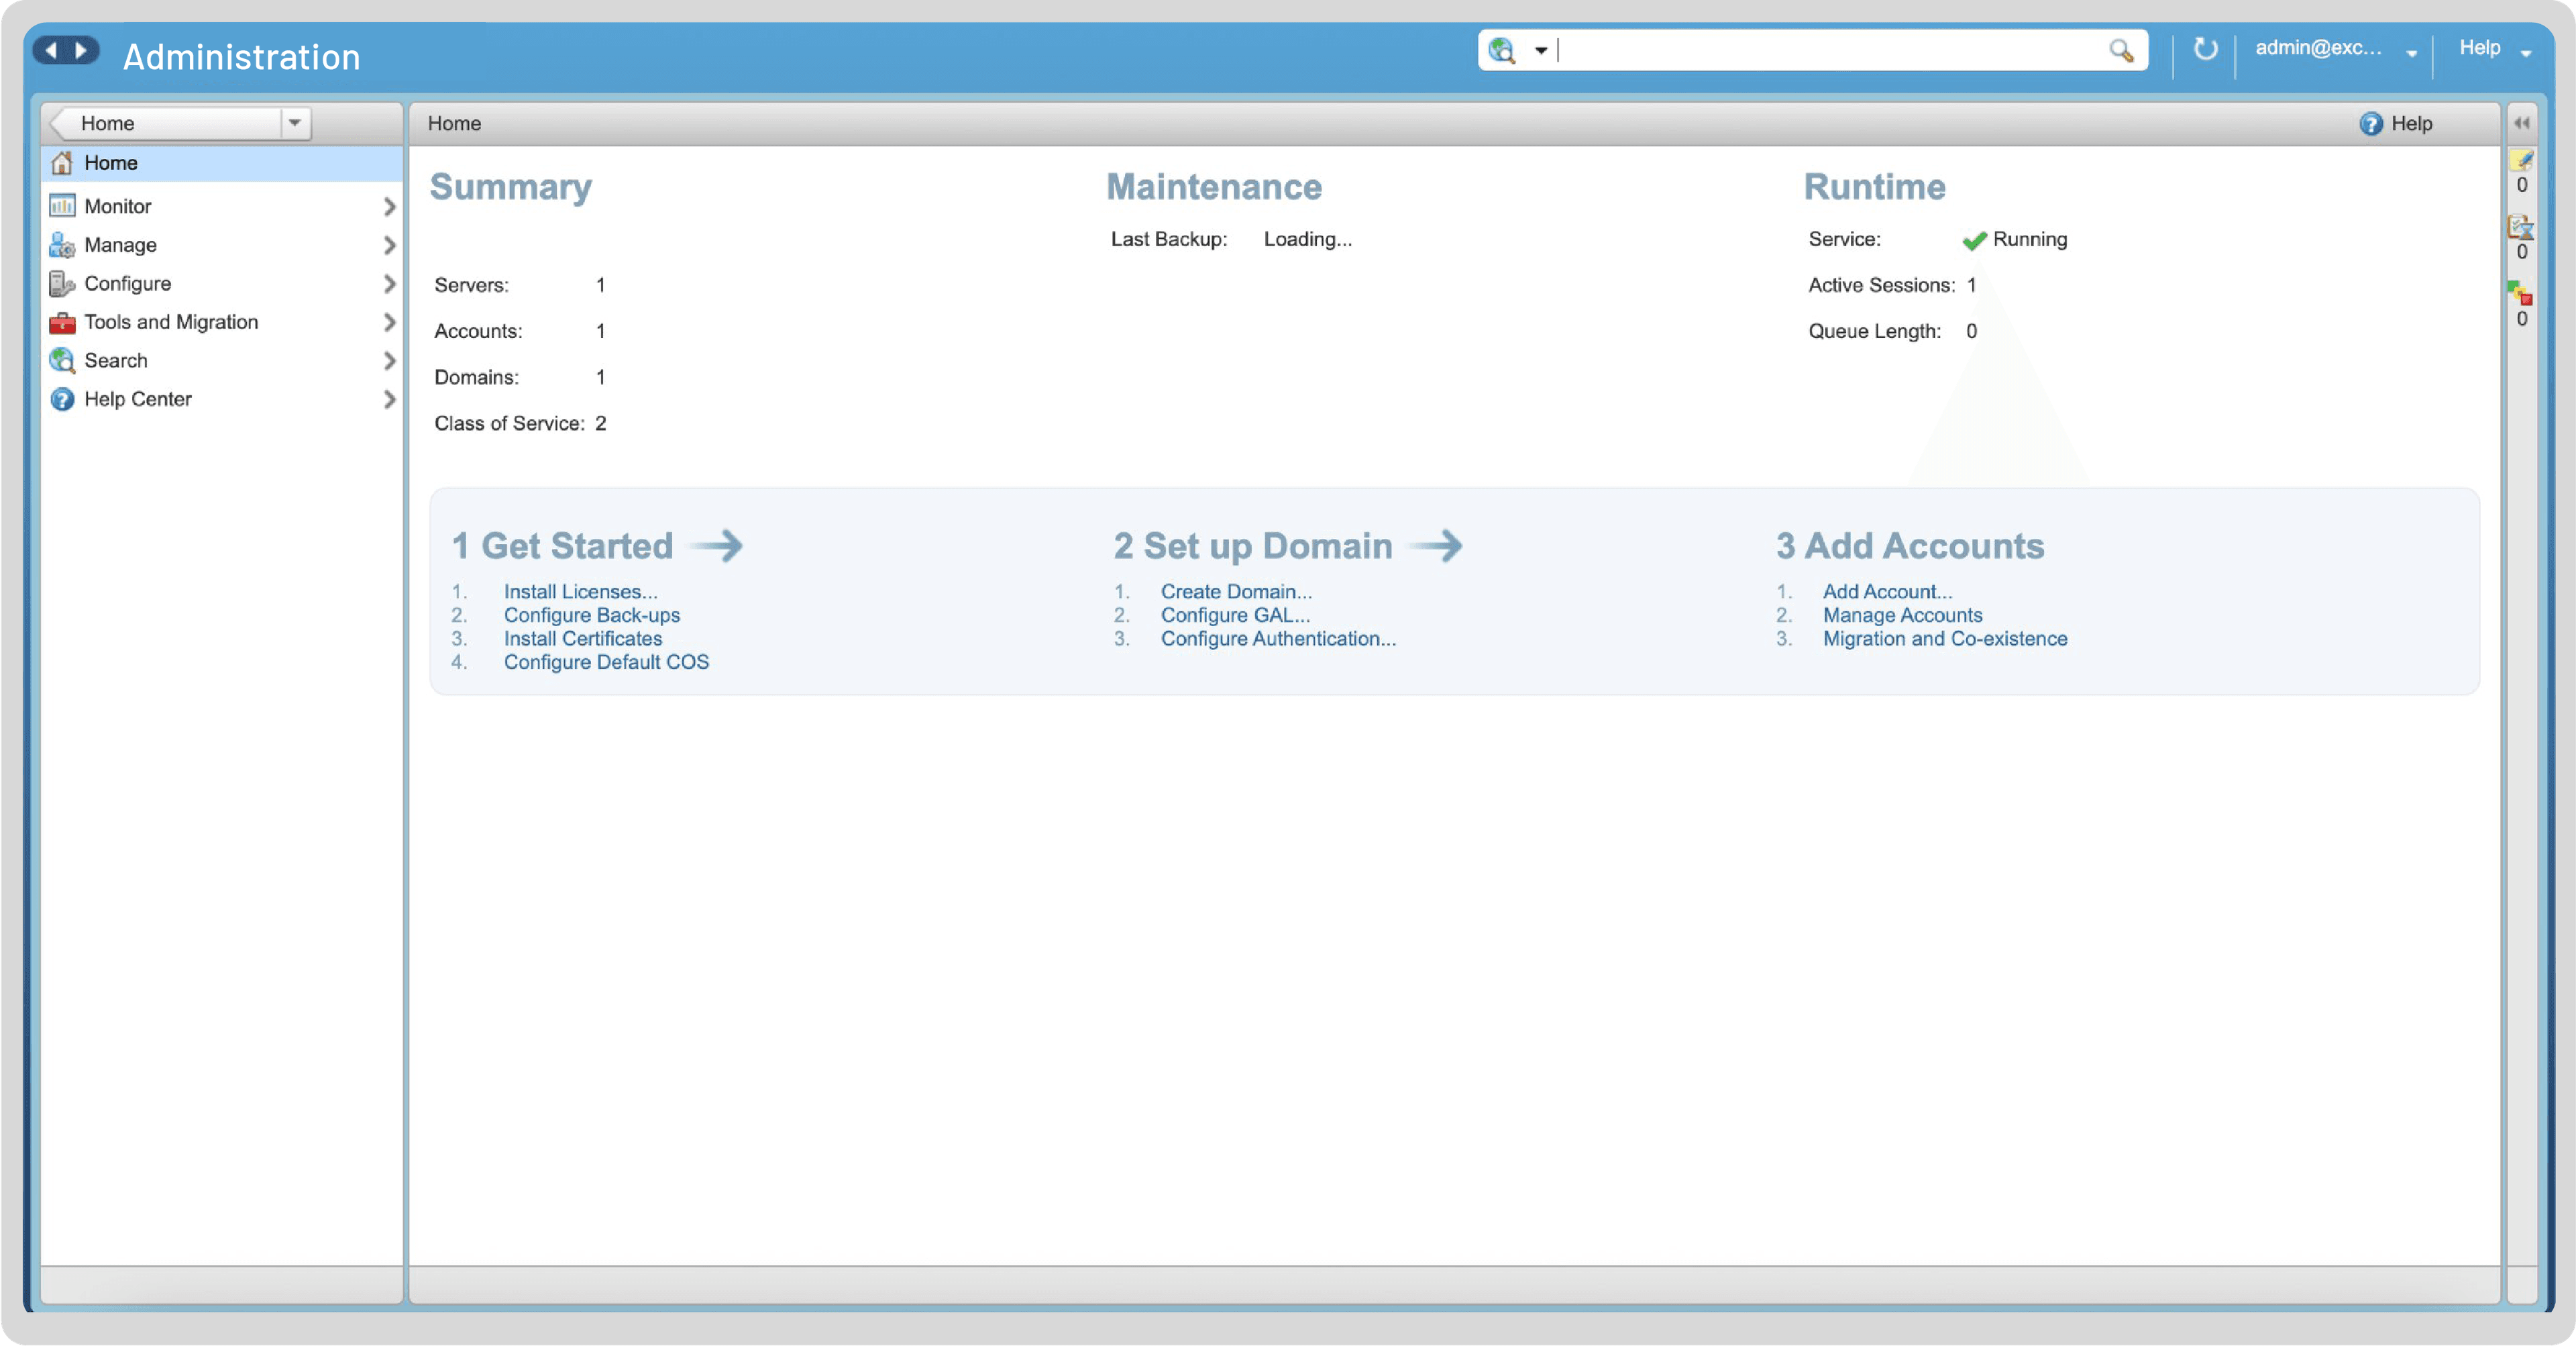
Task: Click the Tools and Migration toolbox icon
Action: point(61,322)
